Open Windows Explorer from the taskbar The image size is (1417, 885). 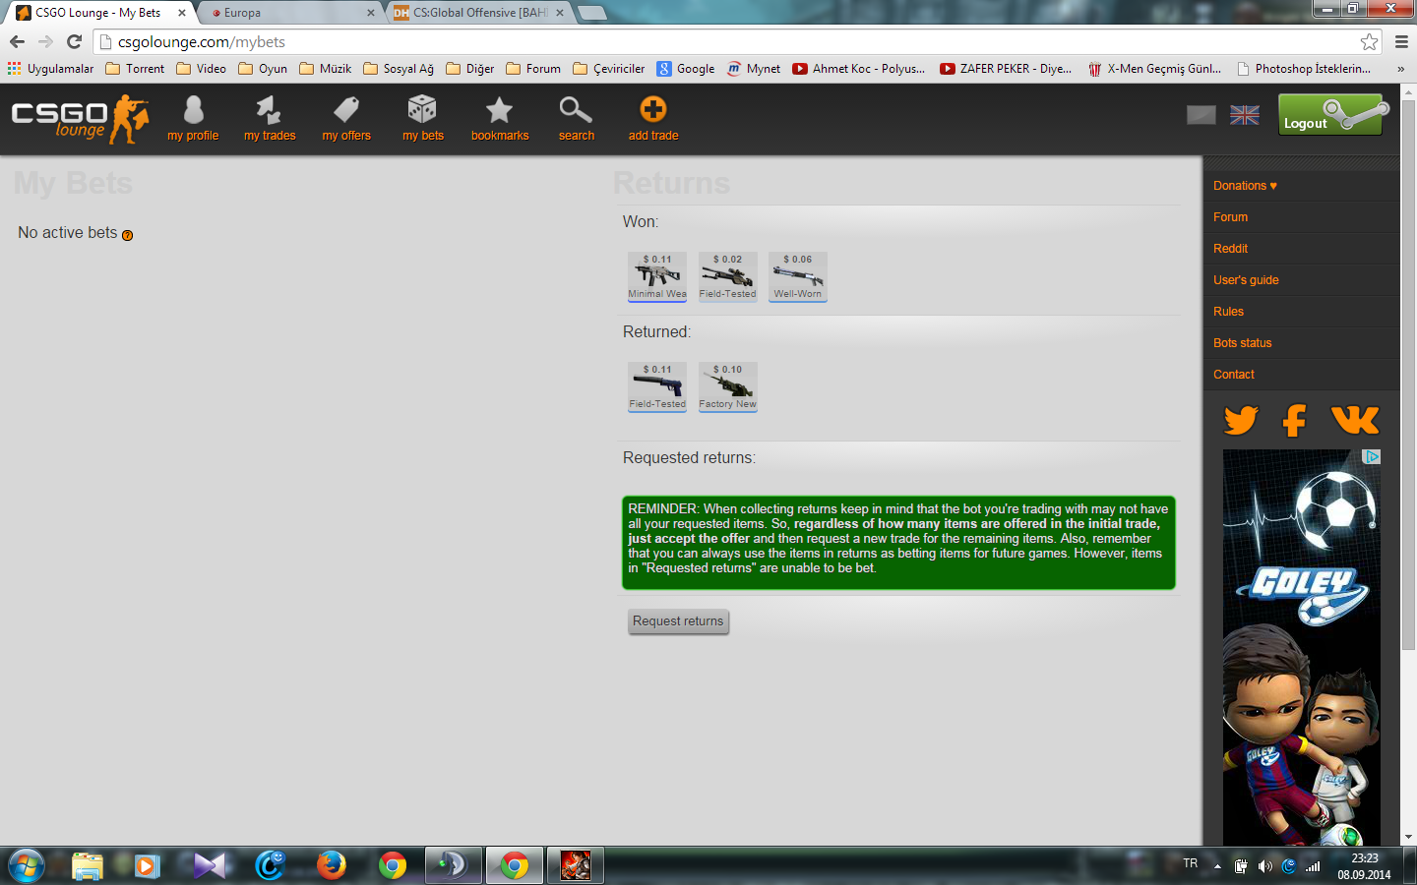[x=87, y=865]
